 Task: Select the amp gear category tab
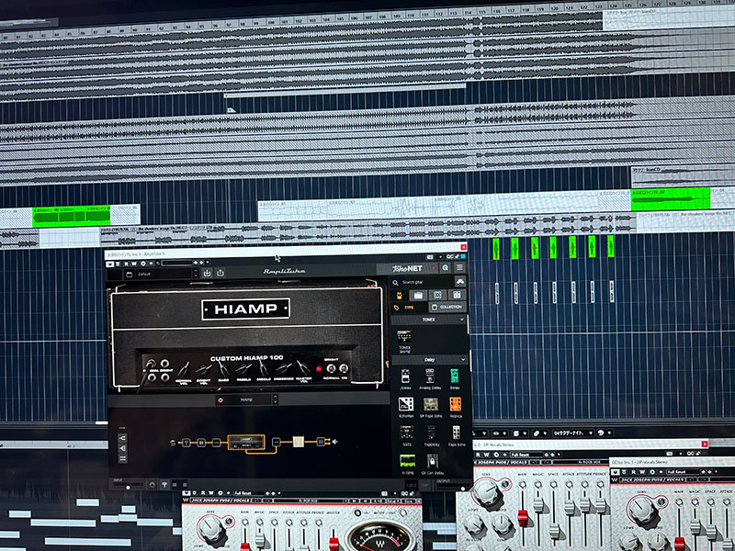(x=418, y=295)
